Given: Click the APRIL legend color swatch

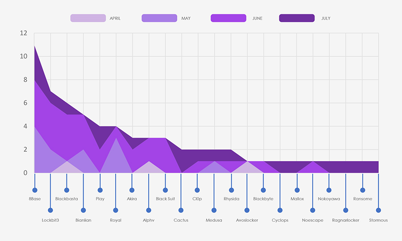Looking at the screenshot, I should pyautogui.click(x=88, y=18).
